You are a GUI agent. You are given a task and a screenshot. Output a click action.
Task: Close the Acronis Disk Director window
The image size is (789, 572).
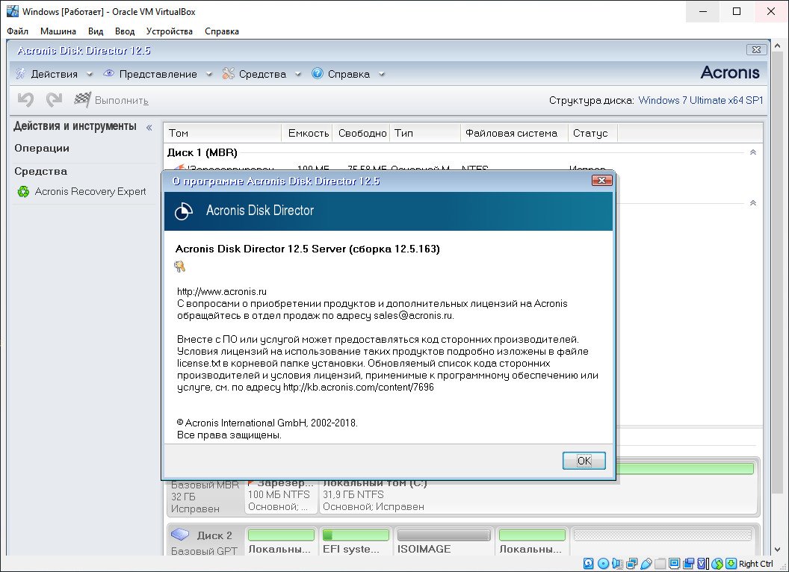756,49
